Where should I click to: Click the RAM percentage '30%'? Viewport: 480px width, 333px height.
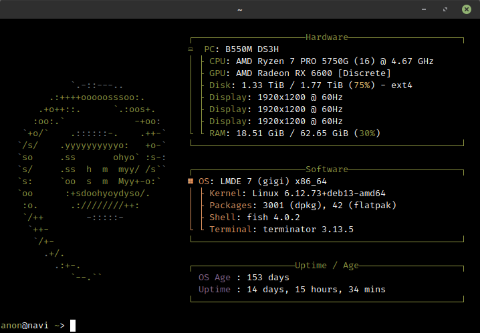point(367,133)
